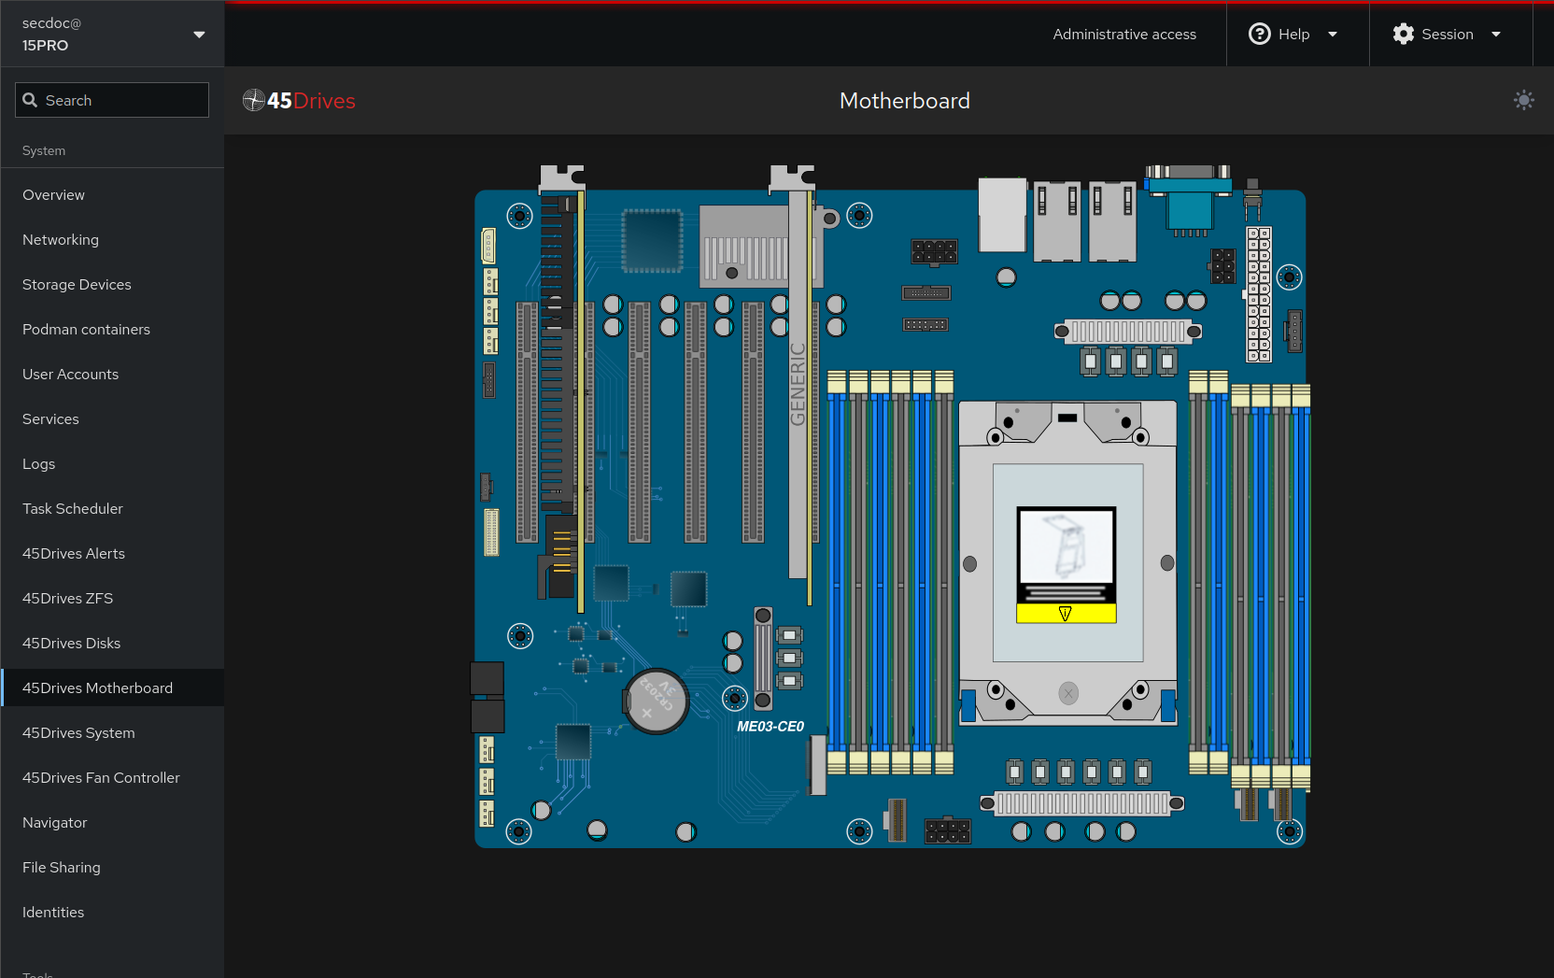Go to Networking

[112, 239]
